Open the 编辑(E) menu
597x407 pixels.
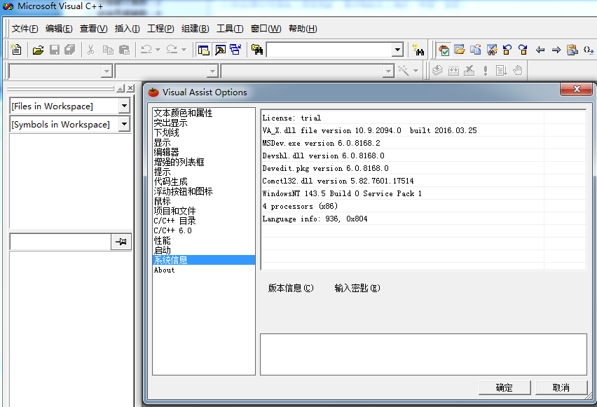click(59, 29)
